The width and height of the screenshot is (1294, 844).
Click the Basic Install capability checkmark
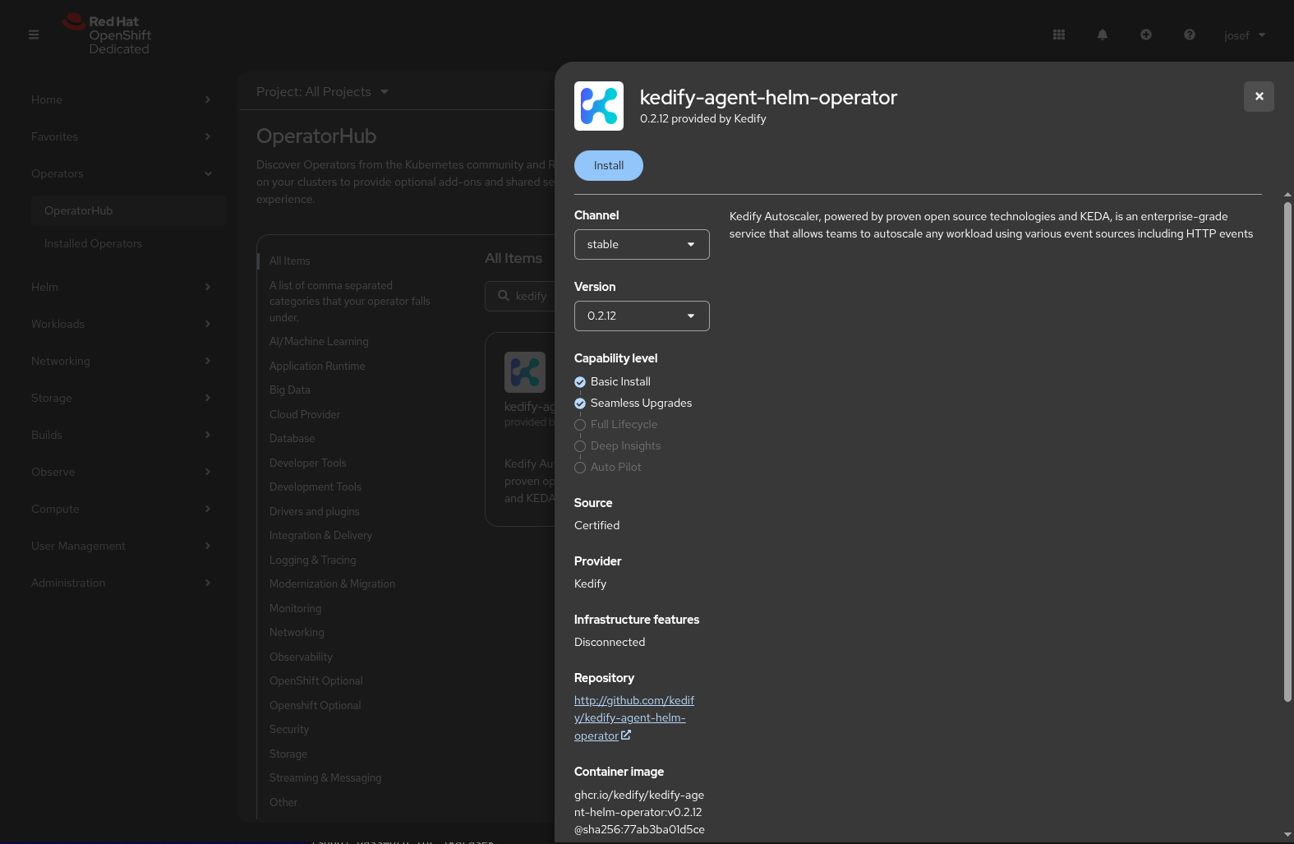[580, 382]
